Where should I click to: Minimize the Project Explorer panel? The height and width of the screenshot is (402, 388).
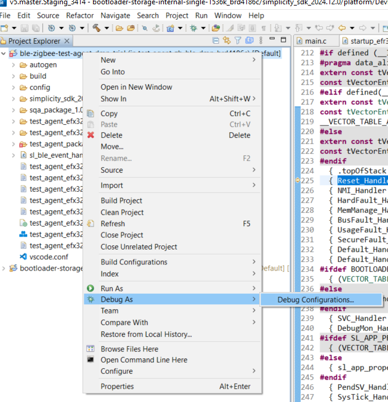(x=272, y=39)
